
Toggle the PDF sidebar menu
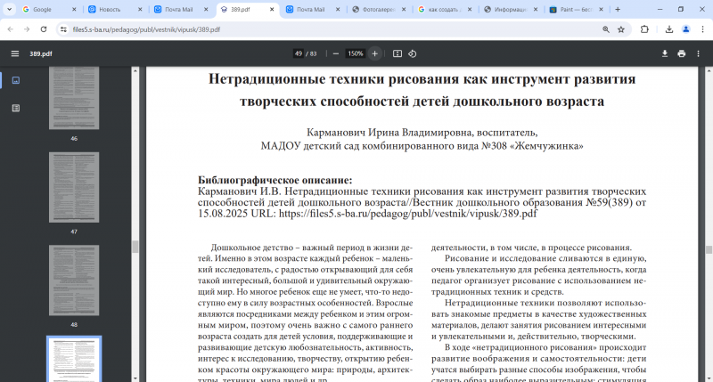point(14,53)
